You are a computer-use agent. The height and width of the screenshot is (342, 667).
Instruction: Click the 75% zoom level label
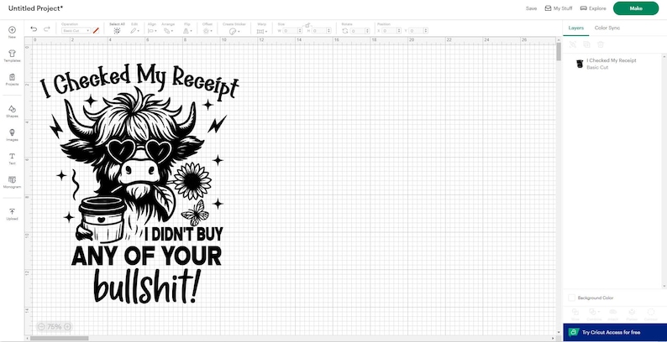54,327
